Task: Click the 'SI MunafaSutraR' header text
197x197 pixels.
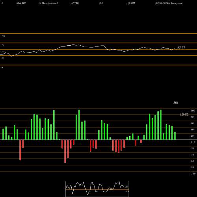Action: coord(48,3)
